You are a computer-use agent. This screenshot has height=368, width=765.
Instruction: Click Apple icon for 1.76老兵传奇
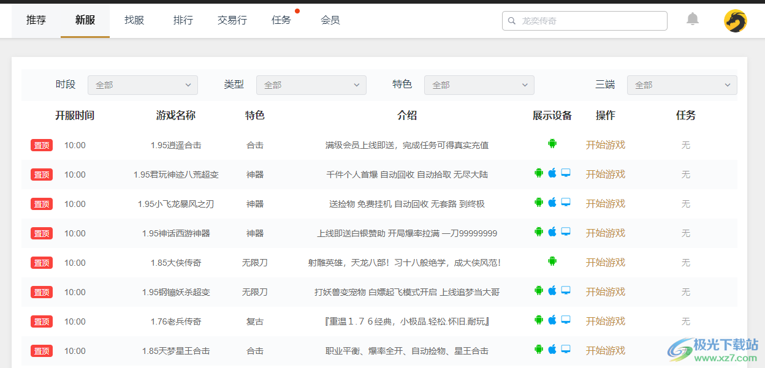(552, 320)
